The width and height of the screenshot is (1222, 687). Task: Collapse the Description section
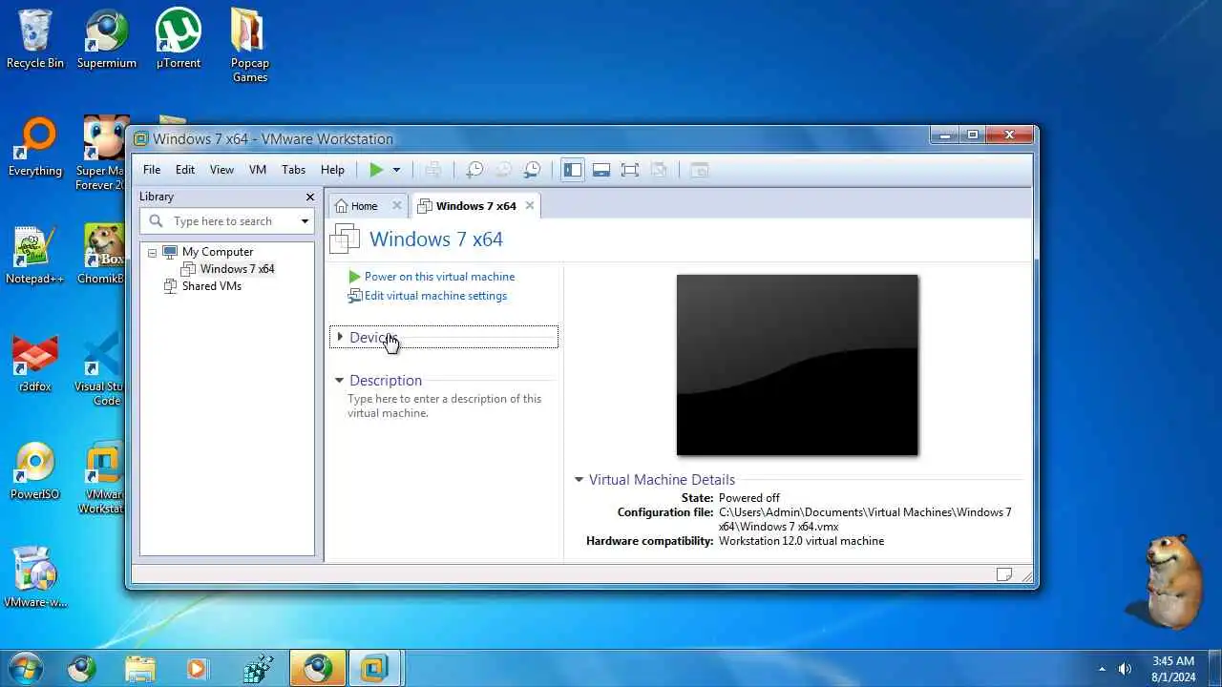point(339,380)
